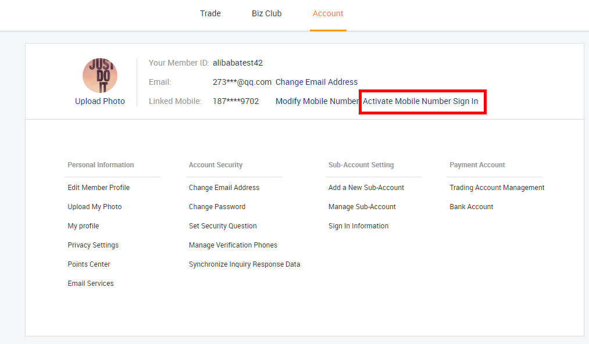The width and height of the screenshot is (589, 344).
Task: Open Privacy Settings
Action: 93,245
